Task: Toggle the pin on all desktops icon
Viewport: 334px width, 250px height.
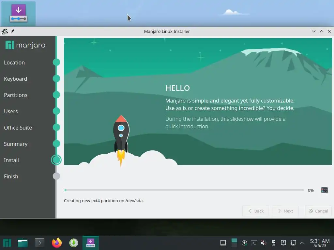Action: (x=13, y=31)
